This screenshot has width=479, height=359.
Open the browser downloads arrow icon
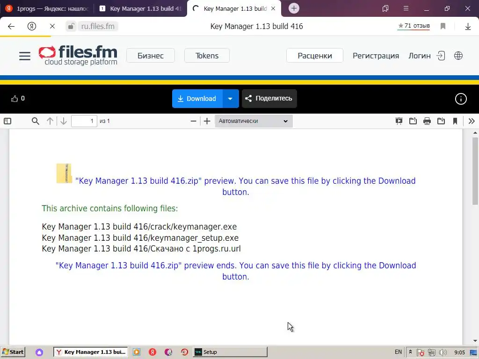(x=468, y=27)
